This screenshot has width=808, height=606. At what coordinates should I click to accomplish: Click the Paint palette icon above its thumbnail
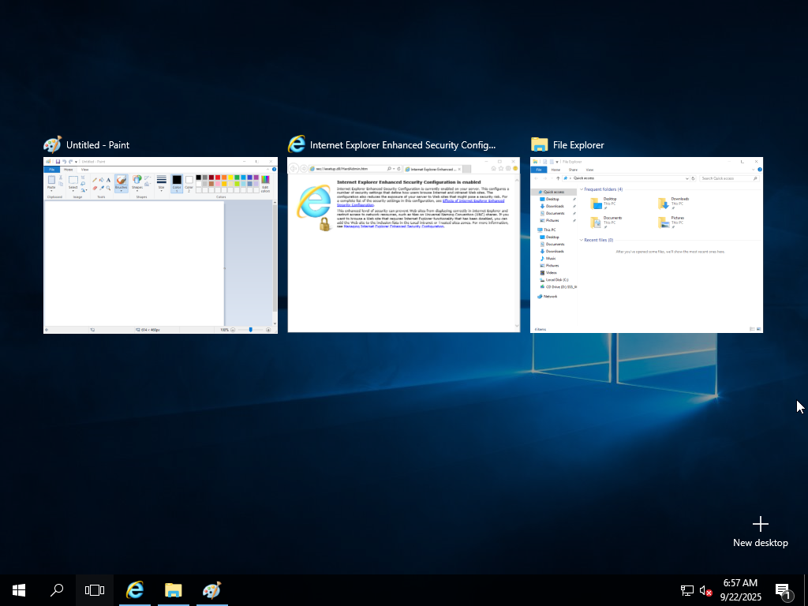52,144
